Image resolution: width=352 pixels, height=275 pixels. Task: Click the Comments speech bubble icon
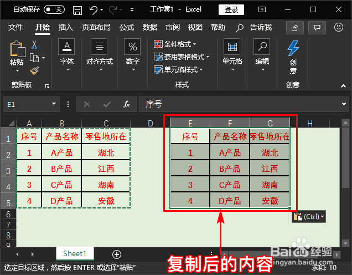[317, 28]
